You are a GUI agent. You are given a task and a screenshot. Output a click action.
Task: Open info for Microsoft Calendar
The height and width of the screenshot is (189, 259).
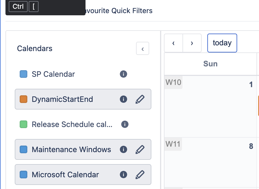[123, 175]
